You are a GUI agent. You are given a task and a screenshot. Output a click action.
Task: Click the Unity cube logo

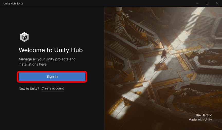[24, 37]
